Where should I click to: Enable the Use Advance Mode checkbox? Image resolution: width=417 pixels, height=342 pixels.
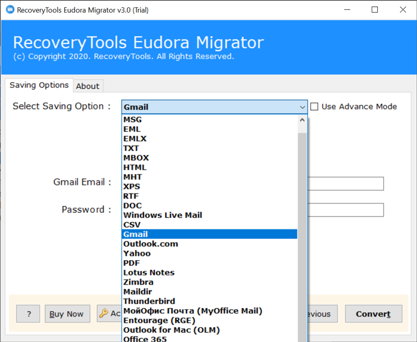tap(314, 107)
